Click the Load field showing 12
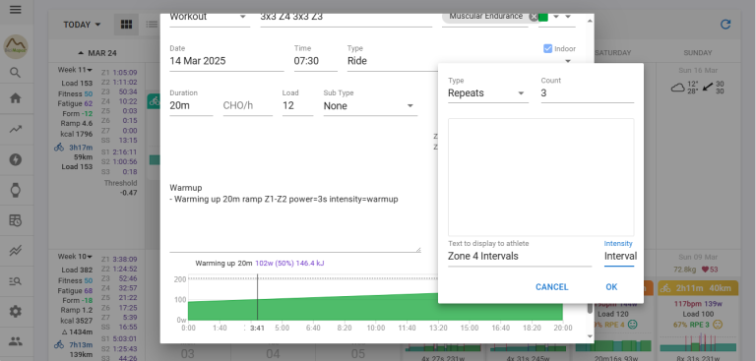Screen dimensions: 756x361 (297, 105)
